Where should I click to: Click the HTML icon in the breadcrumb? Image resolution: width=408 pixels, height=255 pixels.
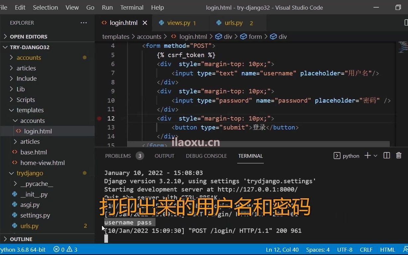[173, 37]
